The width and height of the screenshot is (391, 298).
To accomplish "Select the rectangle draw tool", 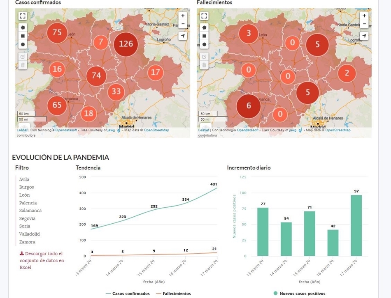I will tap(23, 36).
